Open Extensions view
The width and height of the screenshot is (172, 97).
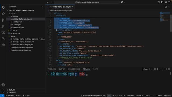[3, 39]
